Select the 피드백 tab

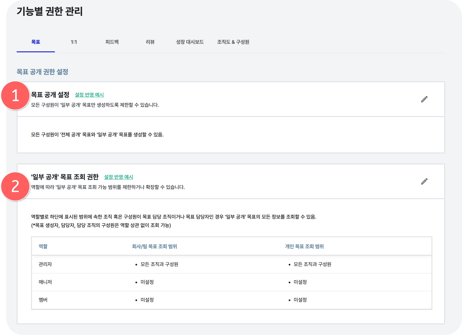(112, 42)
